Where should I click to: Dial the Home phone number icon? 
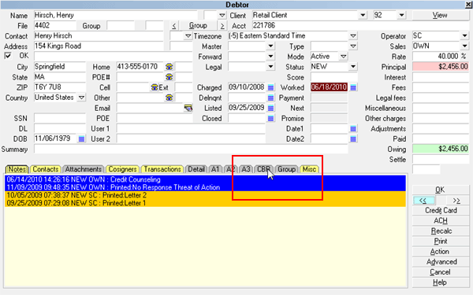169,67
